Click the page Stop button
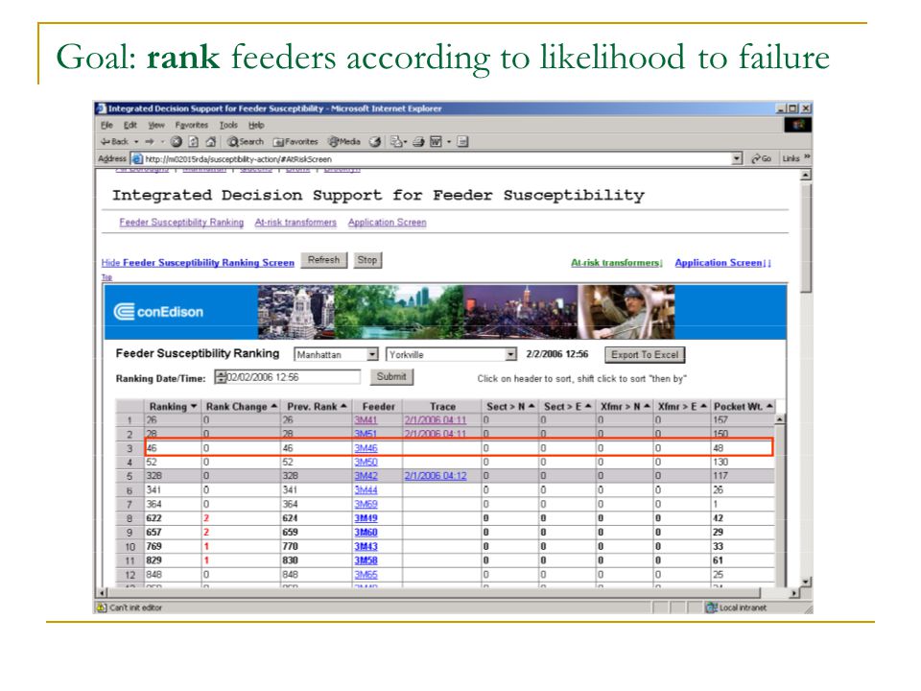Viewport: 921px width, 691px height. [x=367, y=260]
